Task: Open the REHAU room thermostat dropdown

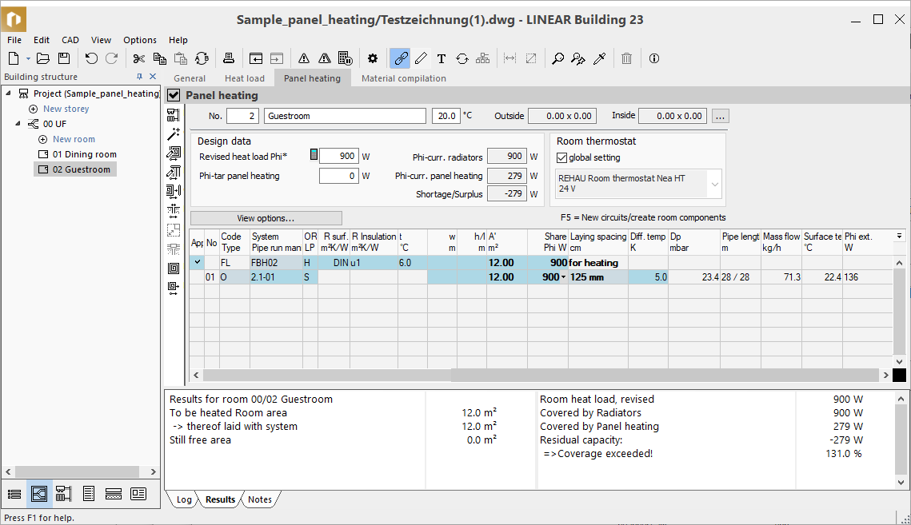Action: tap(714, 184)
